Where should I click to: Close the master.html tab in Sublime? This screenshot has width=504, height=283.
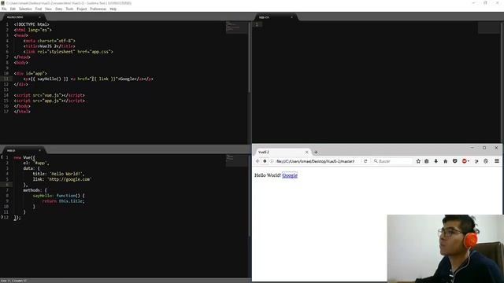pos(39,17)
